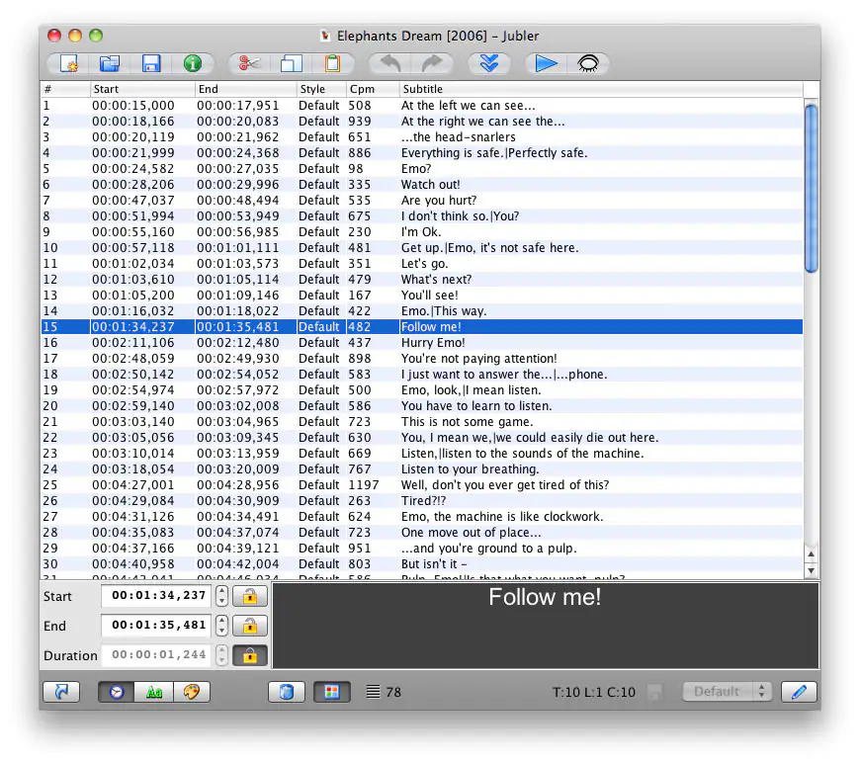The width and height of the screenshot is (860, 764).
Task: Select subtitle 'Emo?' row
Action: [422, 169]
